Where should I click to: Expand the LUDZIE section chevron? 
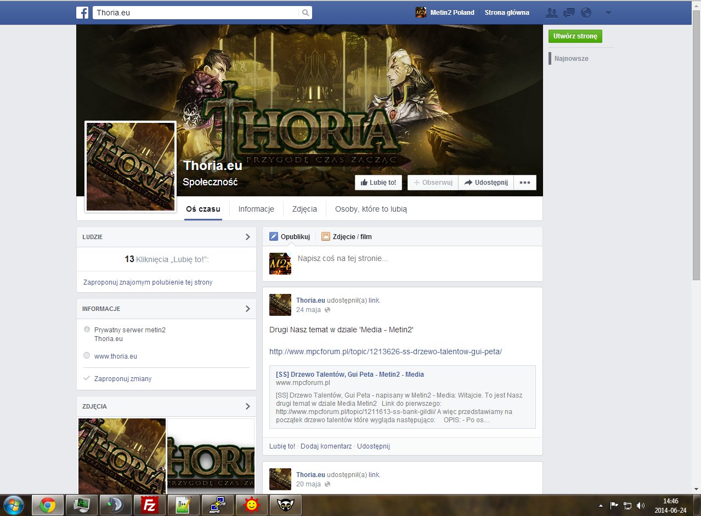pos(247,237)
